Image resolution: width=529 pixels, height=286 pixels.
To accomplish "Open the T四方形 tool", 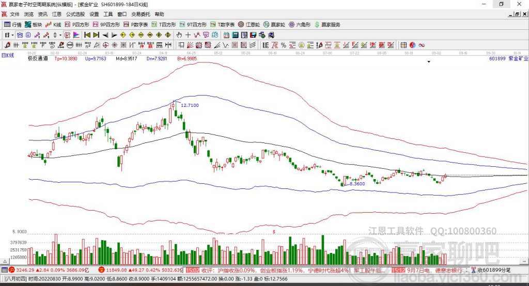I will (164, 25).
